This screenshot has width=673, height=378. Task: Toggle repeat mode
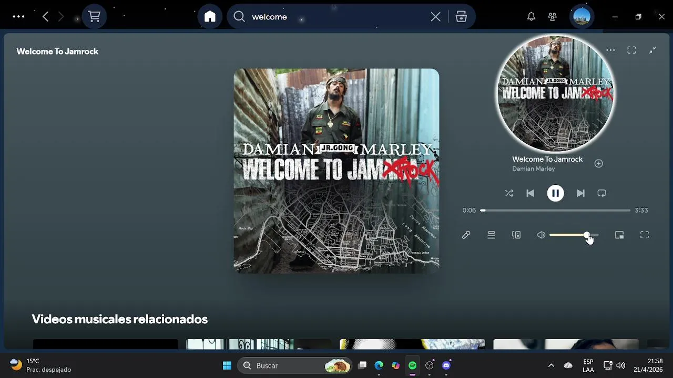pos(602,193)
